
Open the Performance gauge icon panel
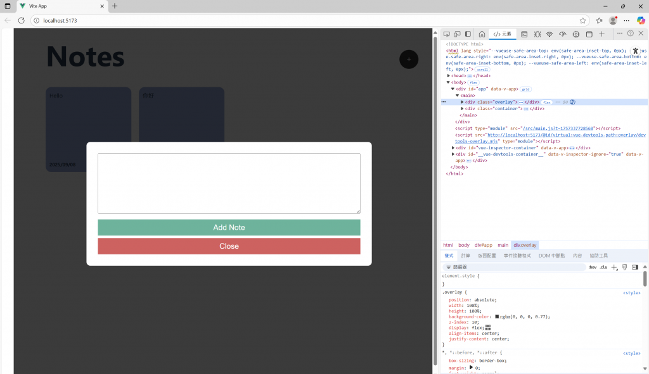pos(563,34)
